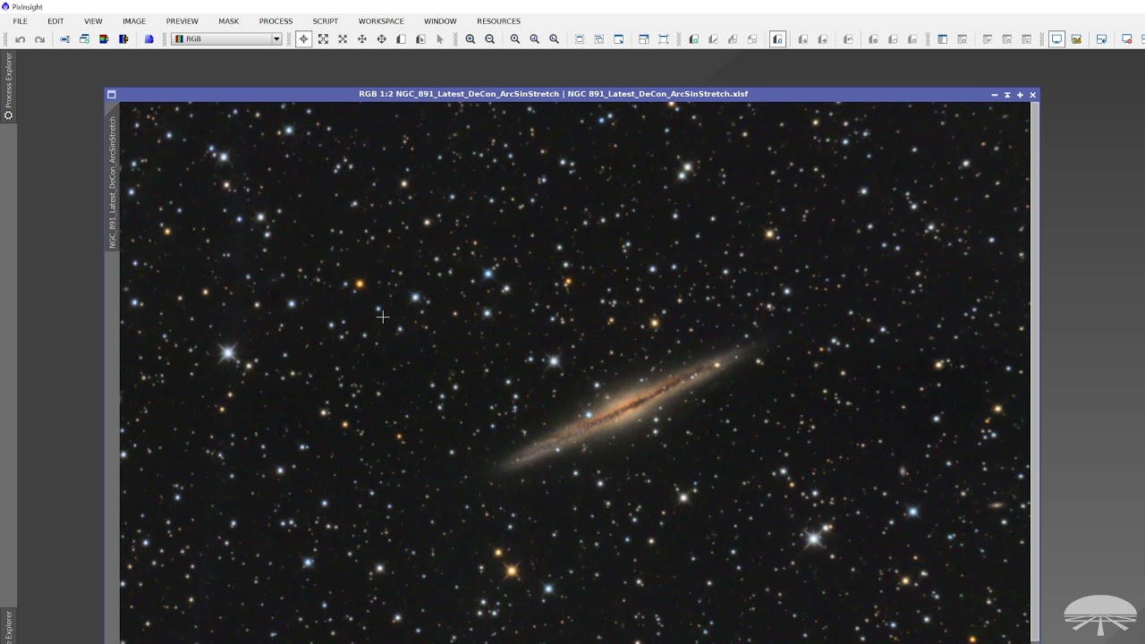Click the image window title bar text
This screenshot has height=644, width=1145.
click(553, 94)
